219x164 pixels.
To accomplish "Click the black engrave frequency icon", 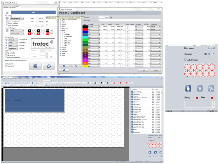I will tap(47, 30).
